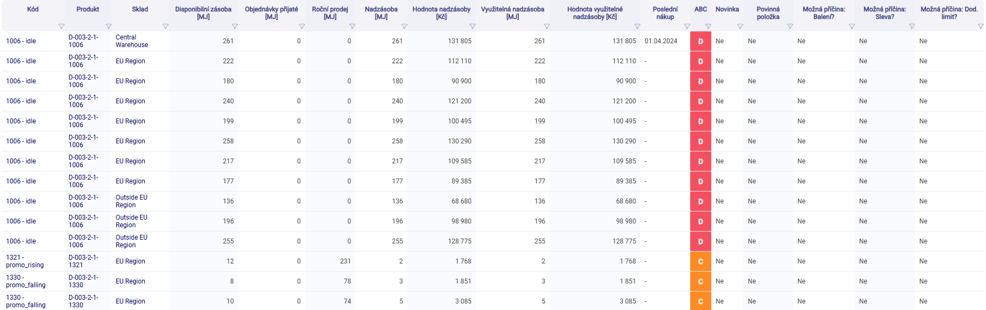Screen dimensions: 986x310
Task: Sort by Objednávky přijaté column header
Action: (271, 13)
